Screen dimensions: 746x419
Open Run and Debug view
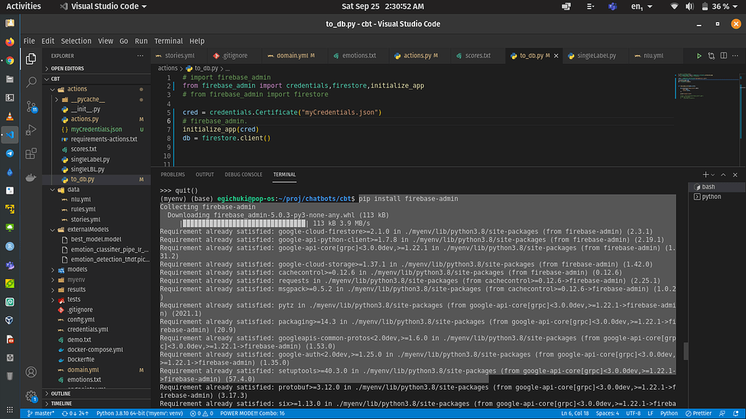pyautogui.click(x=31, y=130)
